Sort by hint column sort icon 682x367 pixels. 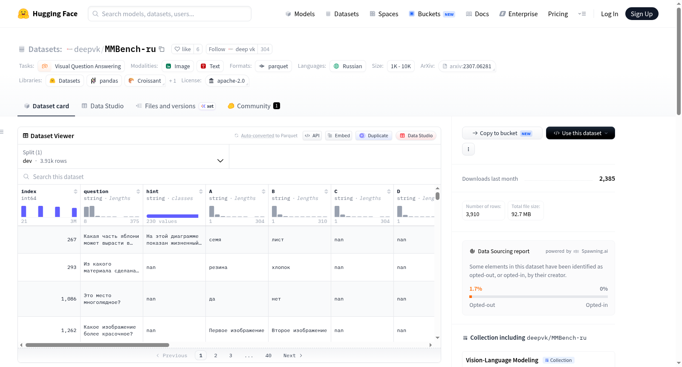click(x=201, y=191)
